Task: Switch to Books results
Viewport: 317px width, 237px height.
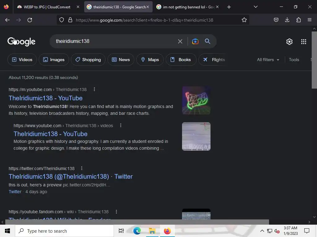Action: (181, 60)
